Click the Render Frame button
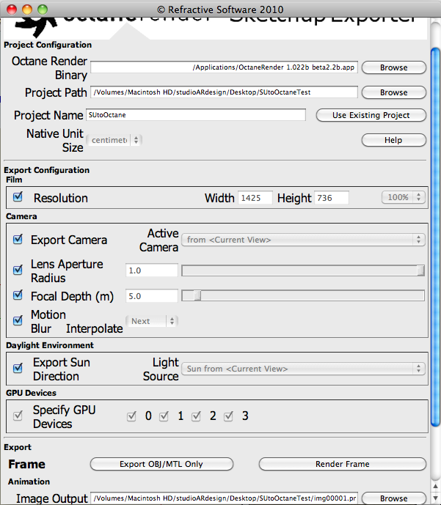The height and width of the screenshot is (505, 441). (343, 464)
